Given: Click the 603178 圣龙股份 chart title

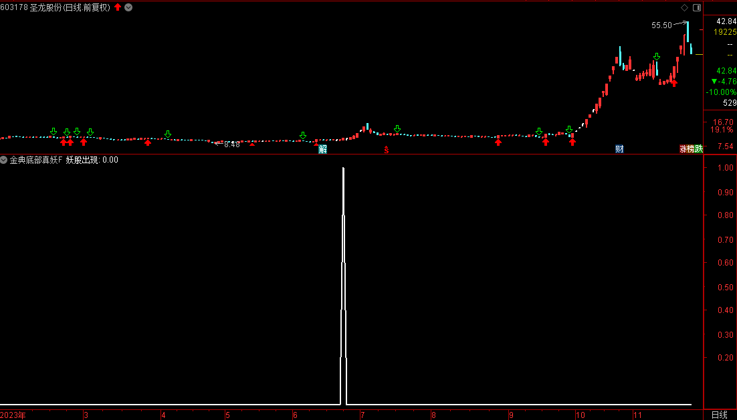Looking at the screenshot, I should tap(55, 7).
